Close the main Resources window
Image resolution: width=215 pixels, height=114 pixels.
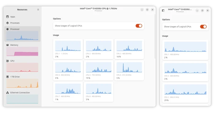(152, 10)
